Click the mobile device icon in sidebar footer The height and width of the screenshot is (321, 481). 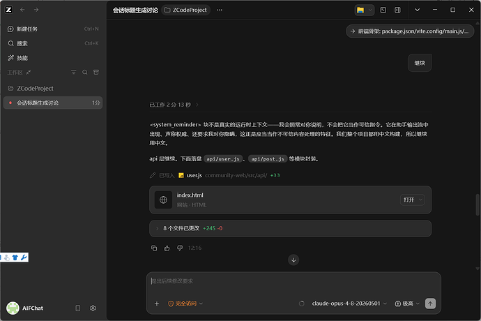pyautogui.click(x=78, y=308)
